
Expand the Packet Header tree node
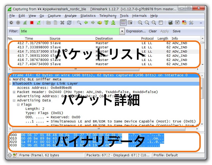[x=14, y=92]
